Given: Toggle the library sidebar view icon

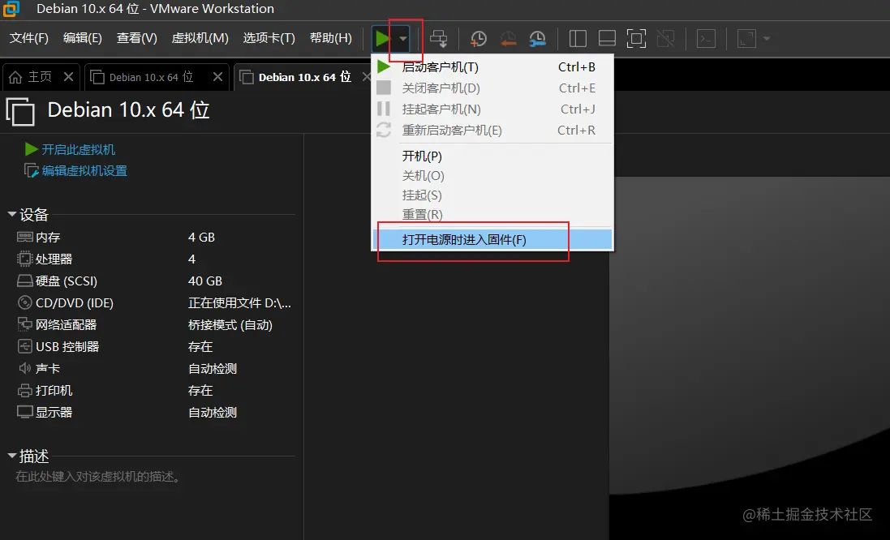Looking at the screenshot, I should (x=578, y=39).
